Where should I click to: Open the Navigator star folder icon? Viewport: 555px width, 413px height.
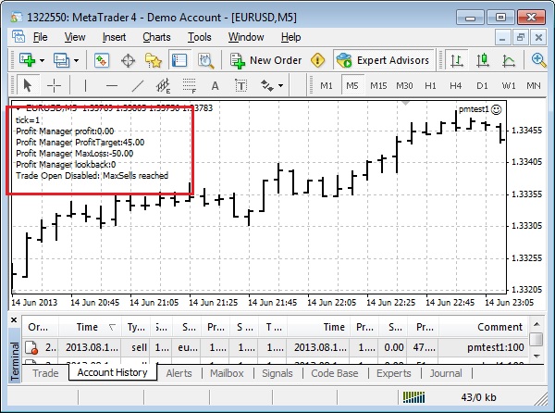coord(154,60)
